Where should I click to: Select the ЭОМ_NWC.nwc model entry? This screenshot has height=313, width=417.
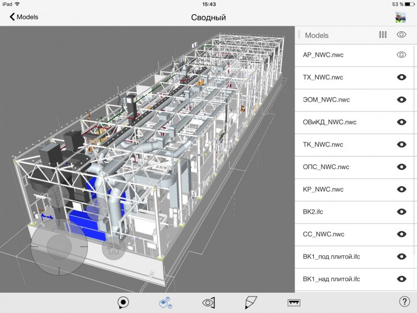point(326,100)
